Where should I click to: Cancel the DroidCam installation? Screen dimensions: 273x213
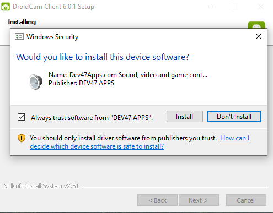(246, 200)
